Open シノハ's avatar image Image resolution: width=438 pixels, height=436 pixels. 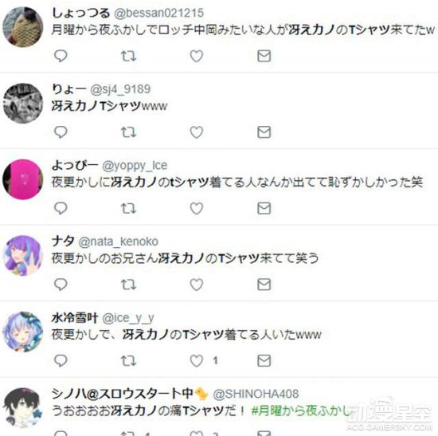23,408
